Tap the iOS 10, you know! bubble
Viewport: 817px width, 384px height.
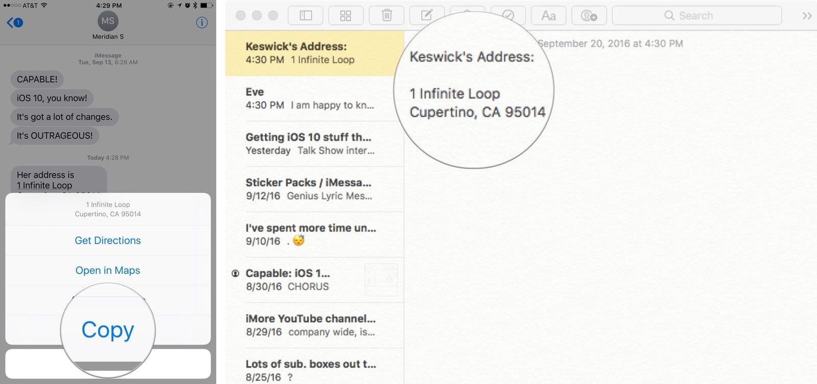point(52,98)
